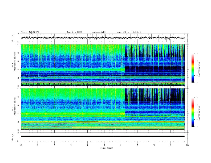Click the "Time (min)" axis label
This screenshot has width=211, height=163.
[x=107, y=148]
